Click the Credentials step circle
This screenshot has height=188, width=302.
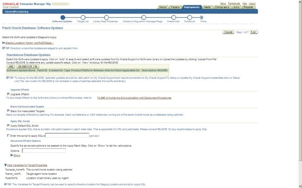coord(174,18)
